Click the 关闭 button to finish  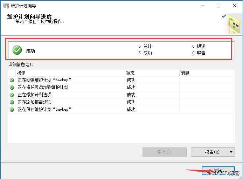pyautogui.click(x=218, y=171)
